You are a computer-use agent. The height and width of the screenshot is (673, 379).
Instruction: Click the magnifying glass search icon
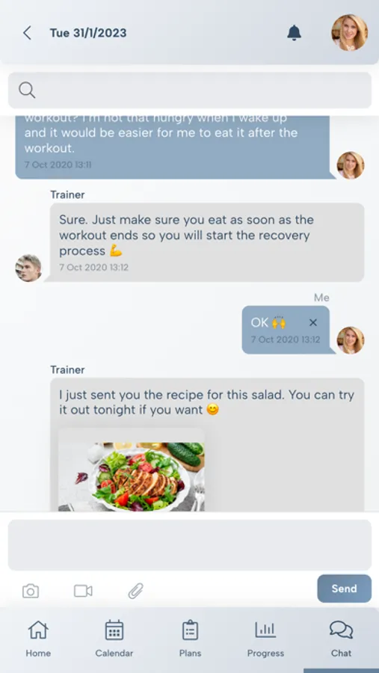[27, 90]
